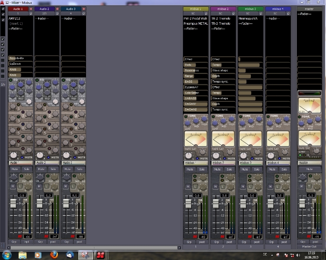Toggle the topmost checkbox in the strip list
This screenshot has width=326, height=260.
3,8
